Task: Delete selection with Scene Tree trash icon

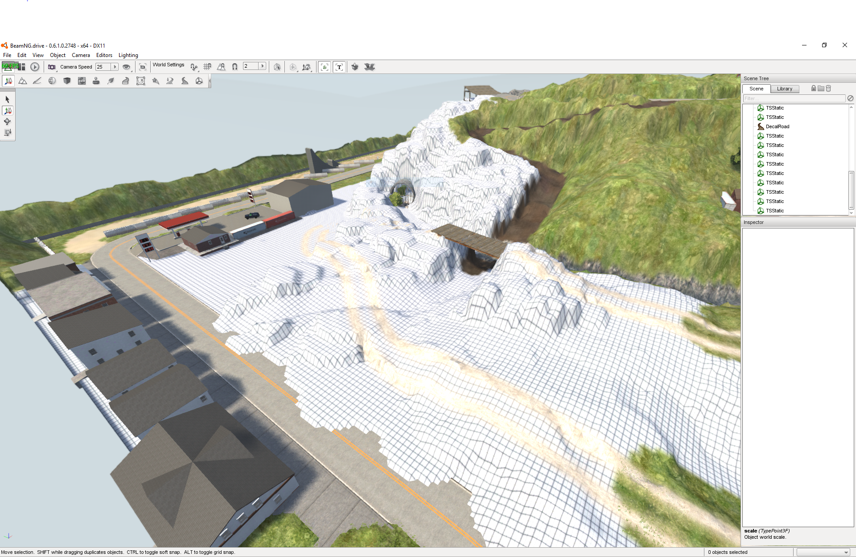Action: click(x=829, y=89)
